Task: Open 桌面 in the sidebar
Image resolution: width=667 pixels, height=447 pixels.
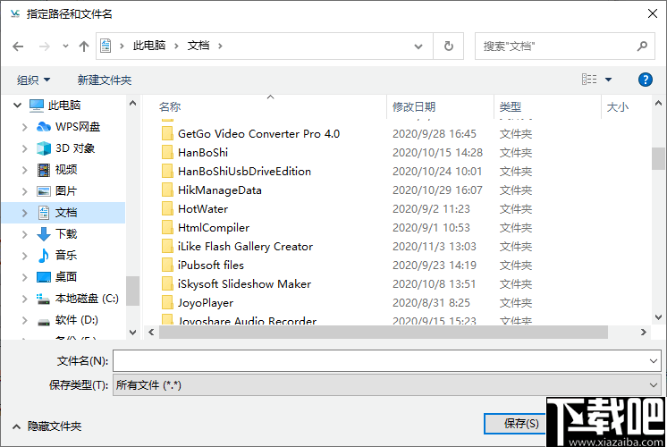Action: [x=66, y=276]
